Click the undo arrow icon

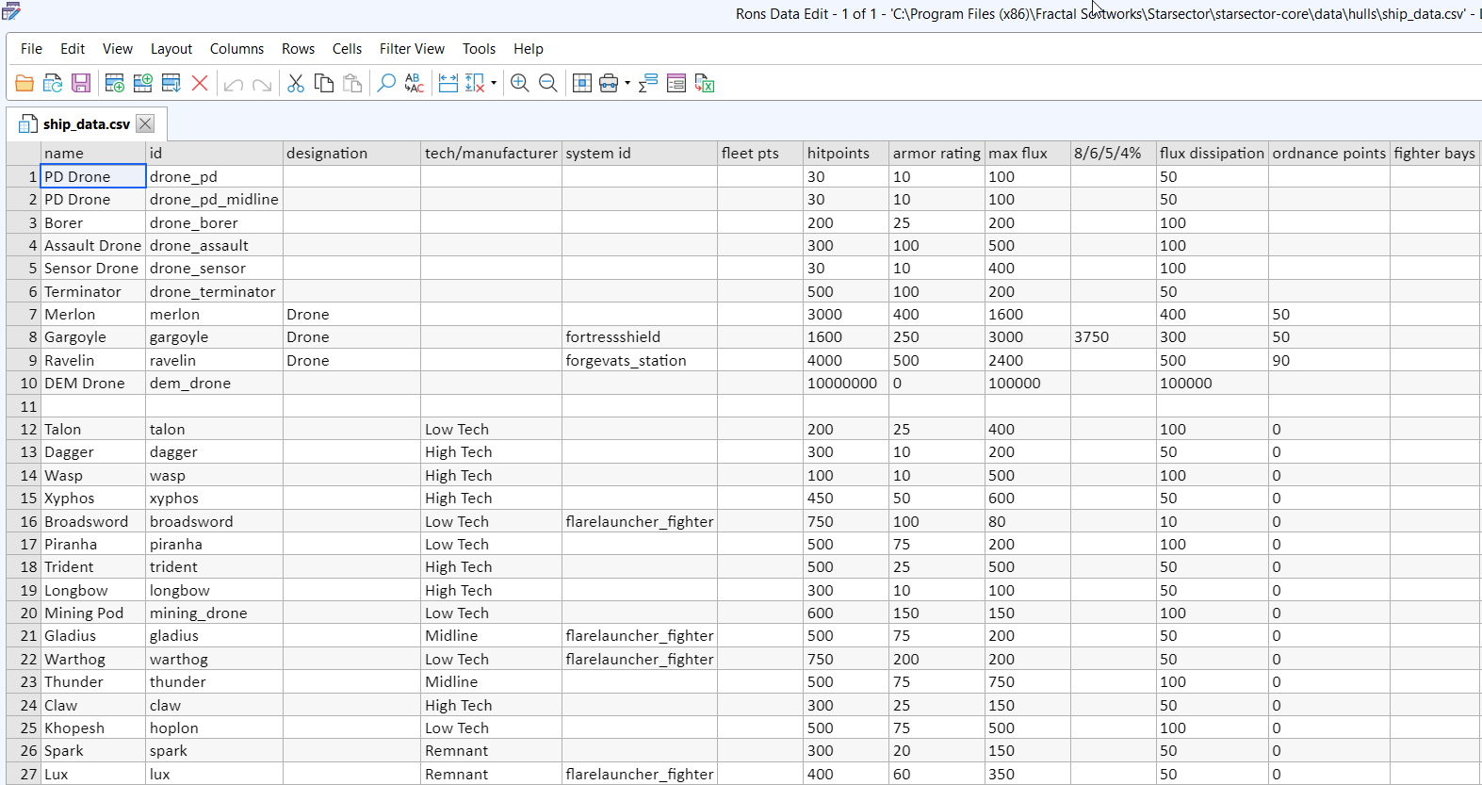234,84
